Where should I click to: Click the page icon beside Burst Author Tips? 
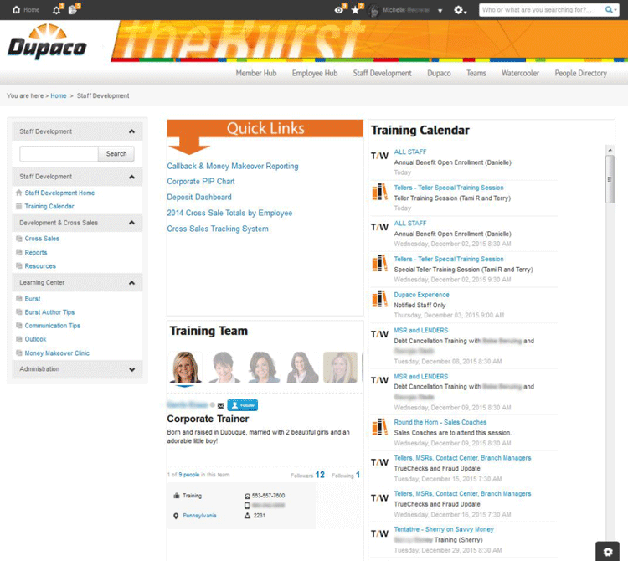(x=18, y=312)
